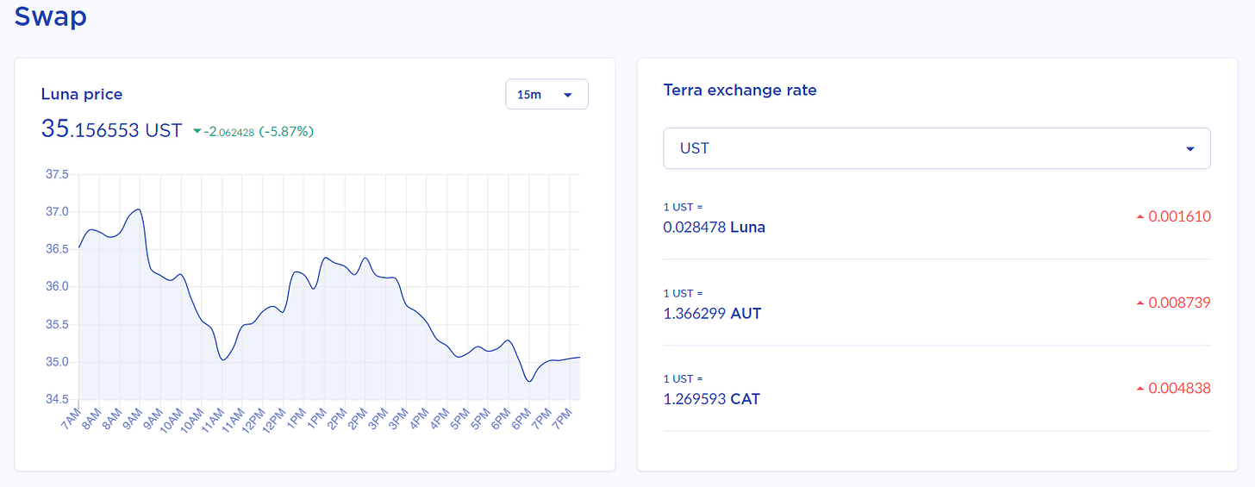Click the chart peak near 9AM
The height and width of the screenshot is (487, 1255).
point(138,209)
